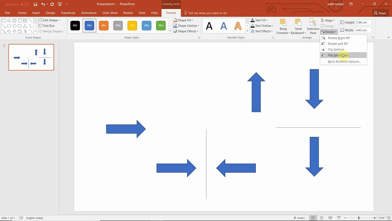The image size is (392, 221).
Task: Switch to the Animations tab
Action: (x=89, y=13)
